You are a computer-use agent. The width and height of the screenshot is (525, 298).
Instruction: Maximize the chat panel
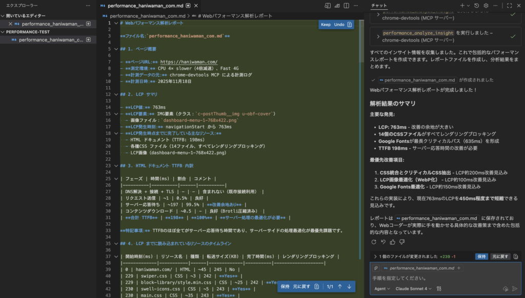click(509, 6)
